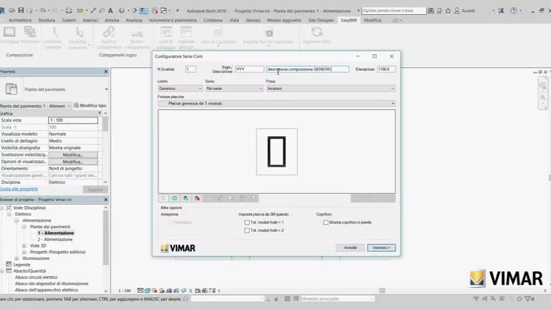Collapse the Alimentazione tree node
The height and width of the screenshot is (310, 551).
17,220
